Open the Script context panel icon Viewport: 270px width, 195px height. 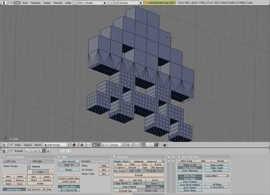pyautogui.click(x=31, y=151)
